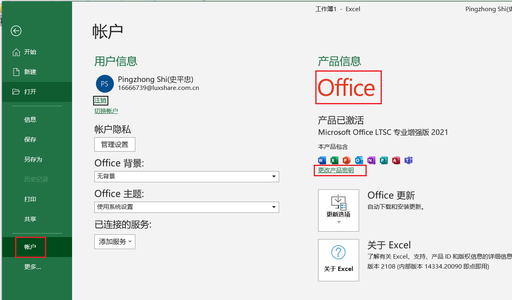Click the PS user avatar circle
This screenshot has height=300, width=512.
click(105, 84)
